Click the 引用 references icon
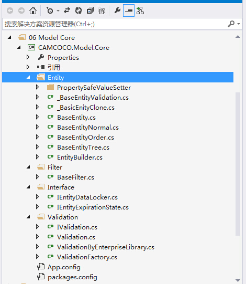 click(x=41, y=67)
